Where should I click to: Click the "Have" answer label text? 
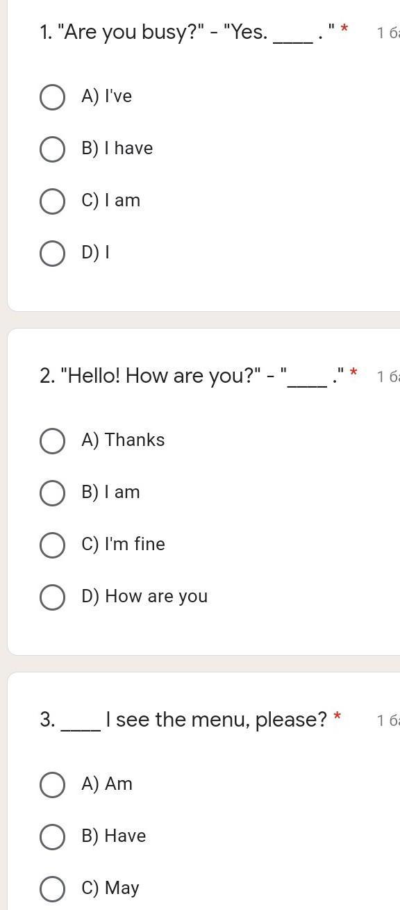(125, 836)
